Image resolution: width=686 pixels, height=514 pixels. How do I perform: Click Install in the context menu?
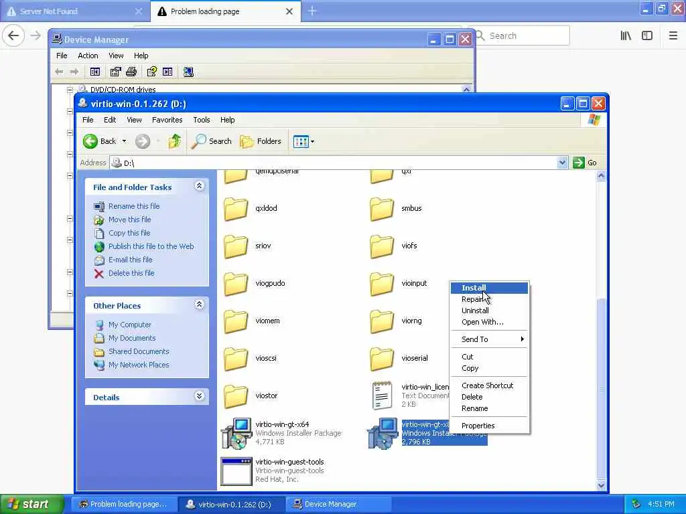coord(489,288)
